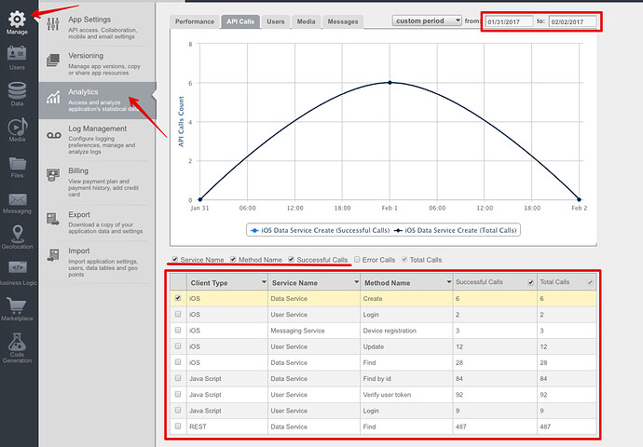The image size is (643, 447).
Task: Open the Data database icon
Action: pos(17,90)
